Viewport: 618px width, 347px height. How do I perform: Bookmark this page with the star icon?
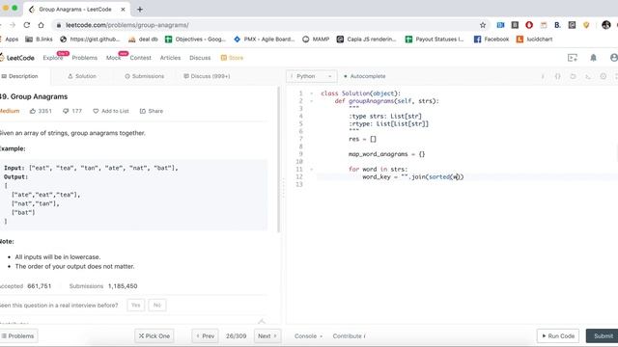tap(483, 25)
